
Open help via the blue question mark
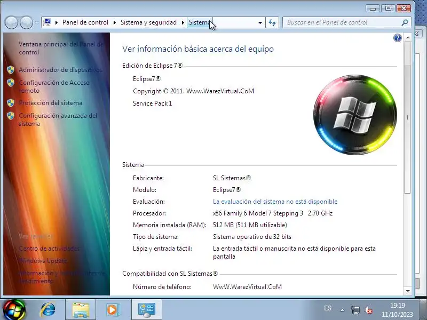(x=397, y=38)
